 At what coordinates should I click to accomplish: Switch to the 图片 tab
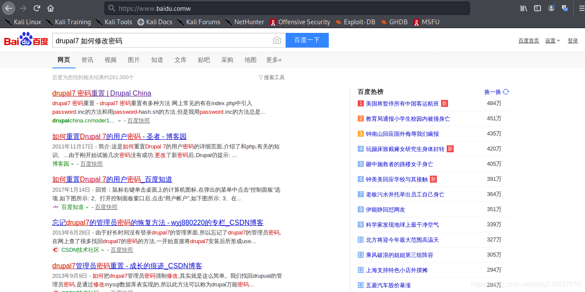[134, 60]
